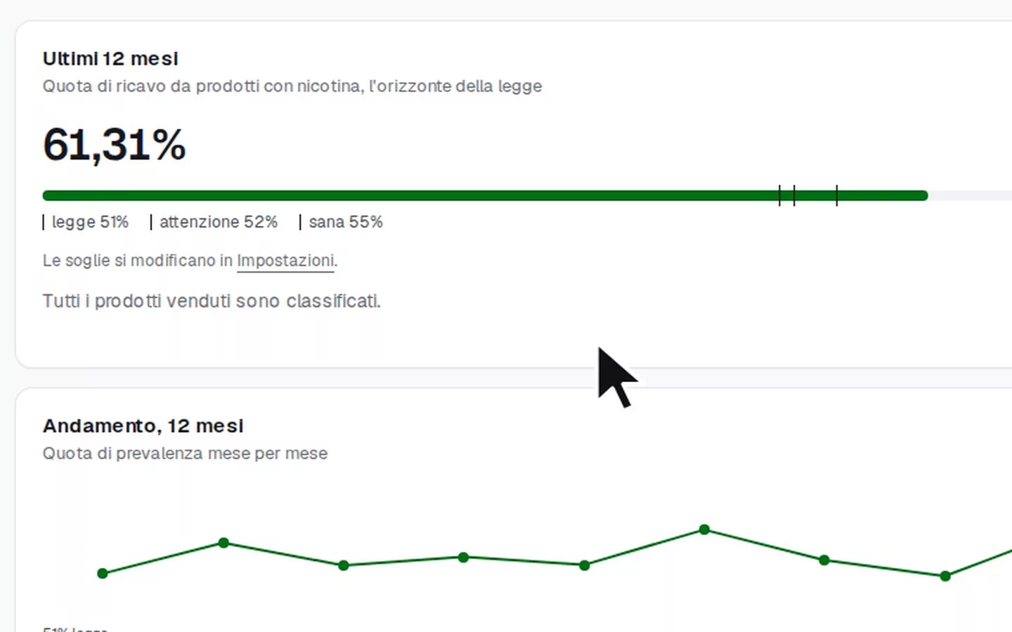Click the third data point on the trend line
Image resolution: width=1012 pixels, height=632 pixels.
point(344,565)
